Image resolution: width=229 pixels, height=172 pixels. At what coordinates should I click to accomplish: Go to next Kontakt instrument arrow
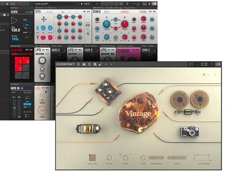[x=111, y=64]
